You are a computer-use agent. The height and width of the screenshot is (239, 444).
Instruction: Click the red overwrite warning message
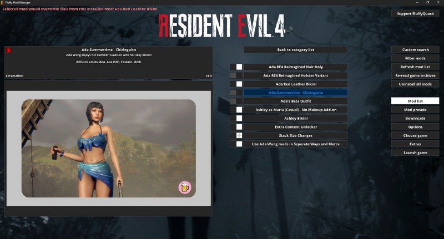80,9
